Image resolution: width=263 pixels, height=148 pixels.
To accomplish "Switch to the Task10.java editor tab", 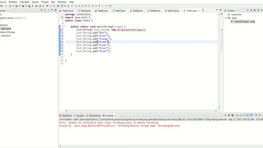I will click(172, 11).
